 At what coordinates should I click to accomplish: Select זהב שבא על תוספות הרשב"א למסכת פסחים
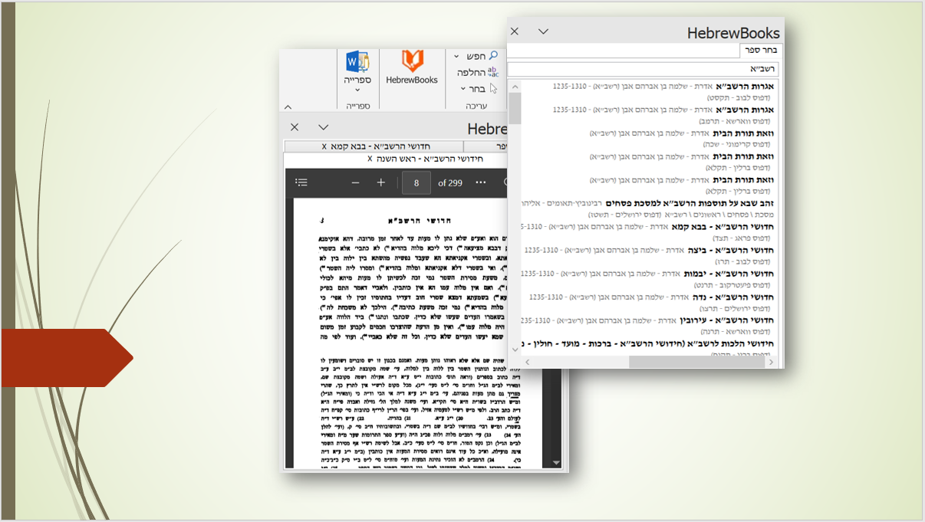pos(690,203)
